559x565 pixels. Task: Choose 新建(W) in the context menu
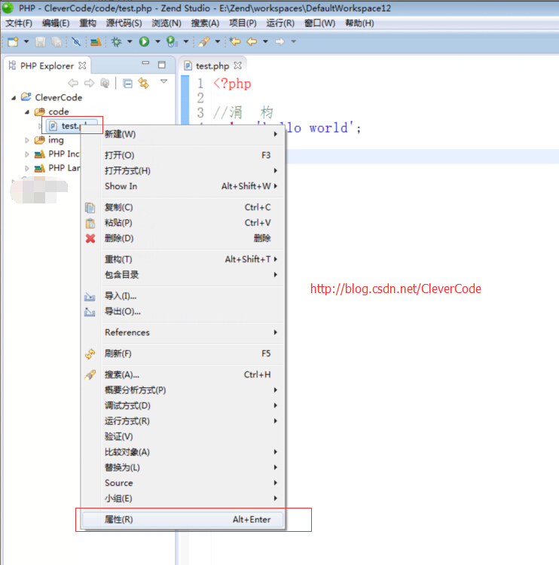coord(183,134)
